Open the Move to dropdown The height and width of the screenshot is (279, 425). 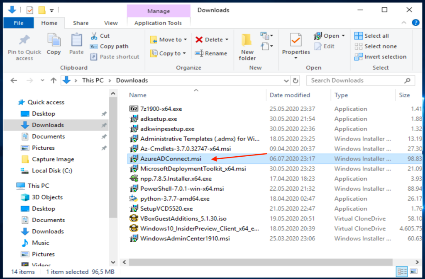click(169, 39)
